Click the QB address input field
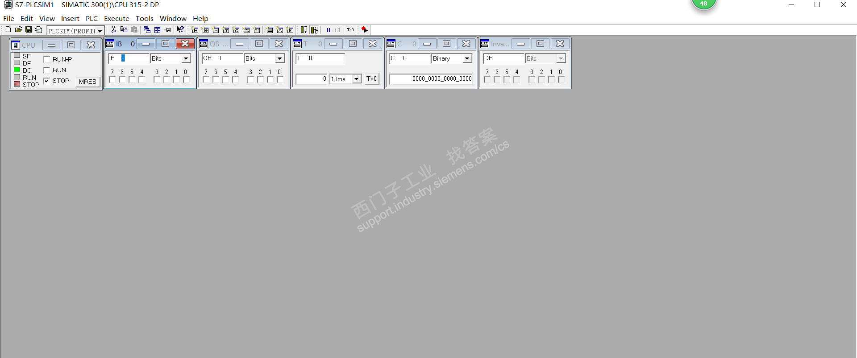Screen dimensions: 857x358 pyautogui.click(x=222, y=58)
